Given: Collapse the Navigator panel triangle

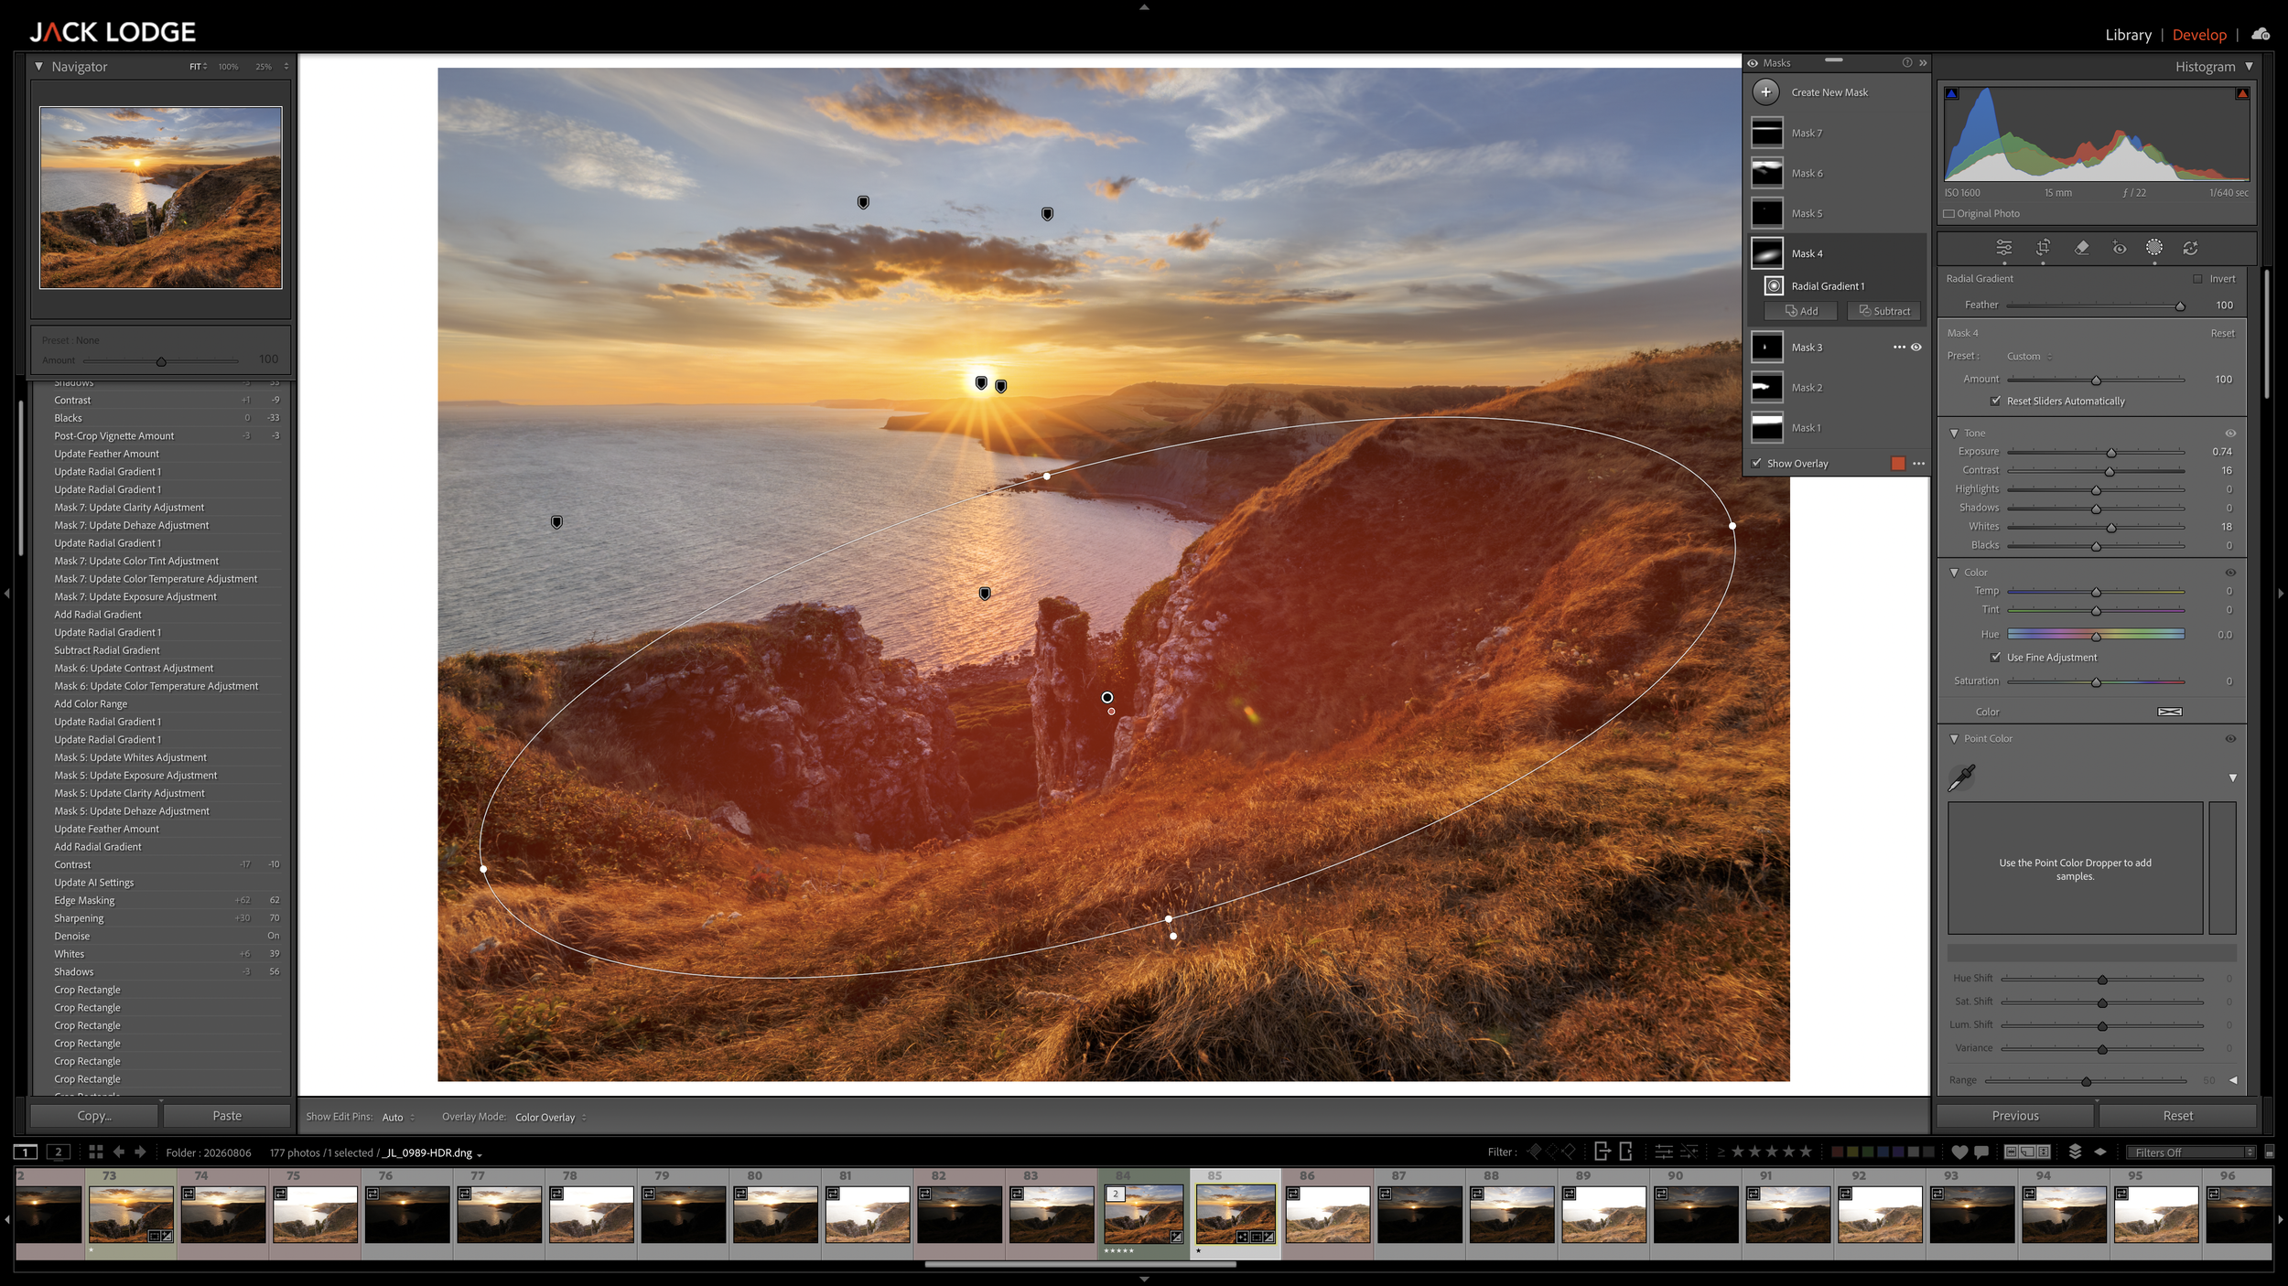Looking at the screenshot, I should point(38,67).
